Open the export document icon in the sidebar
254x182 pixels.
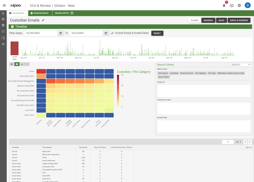coord(3,38)
